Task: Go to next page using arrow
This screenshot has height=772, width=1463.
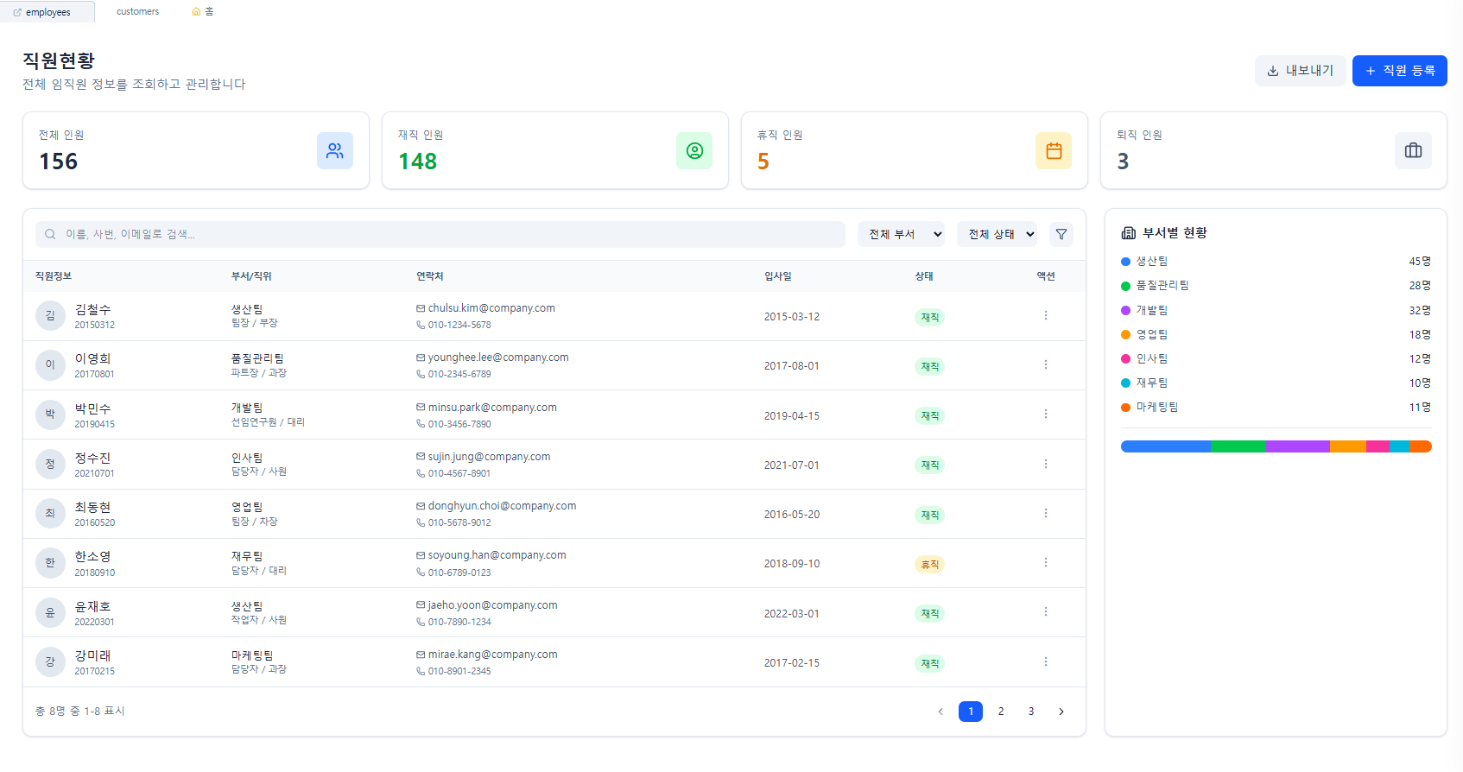Action: pos(1061,712)
